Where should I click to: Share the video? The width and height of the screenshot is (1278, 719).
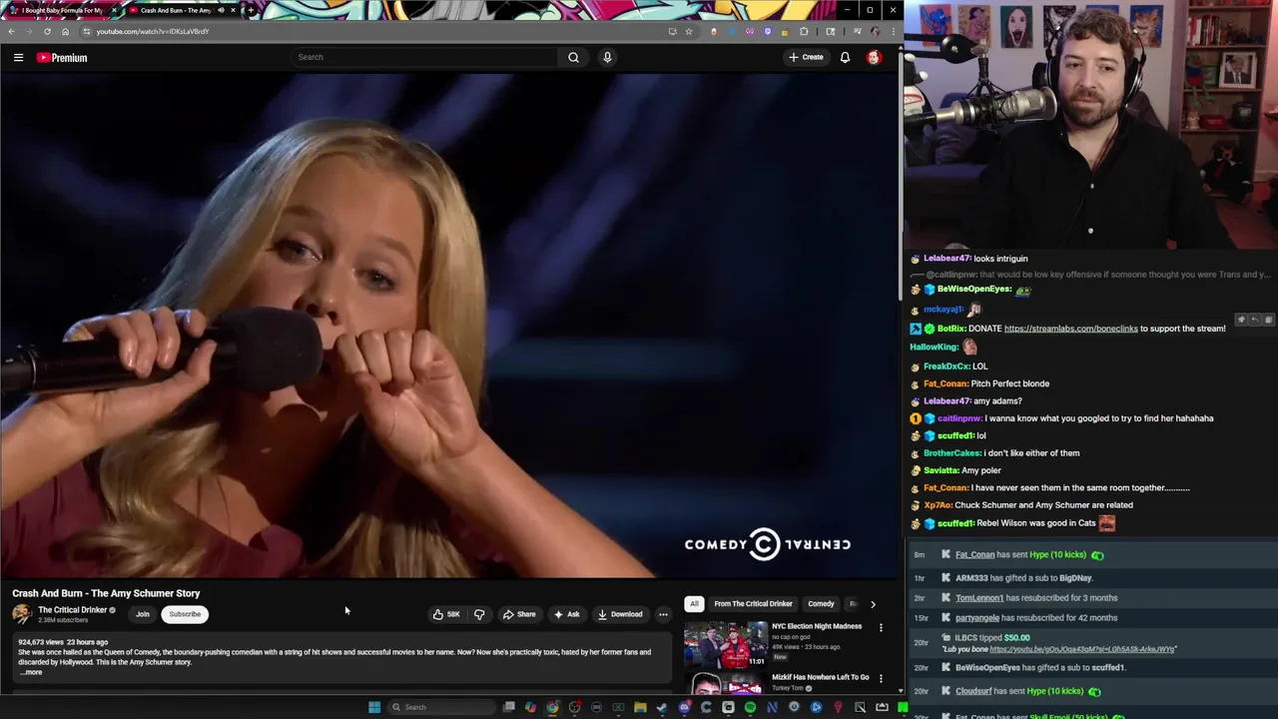519,614
